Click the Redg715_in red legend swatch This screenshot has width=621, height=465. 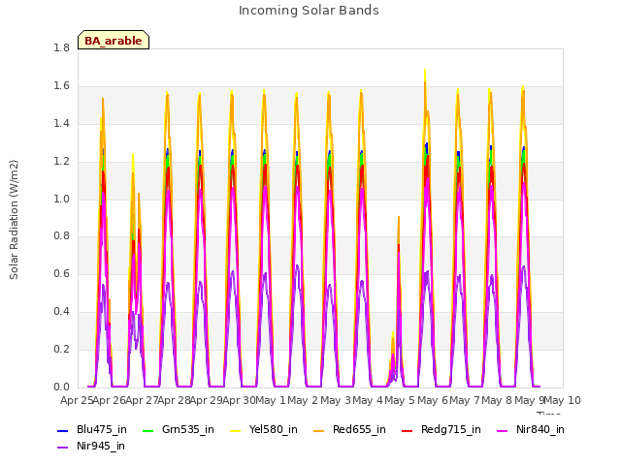click(x=408, y=430)
